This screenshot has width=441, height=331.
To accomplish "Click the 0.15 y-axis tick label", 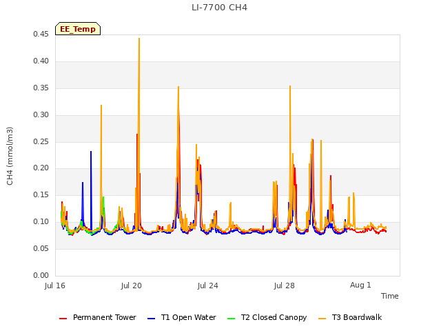I will [41, 194].
